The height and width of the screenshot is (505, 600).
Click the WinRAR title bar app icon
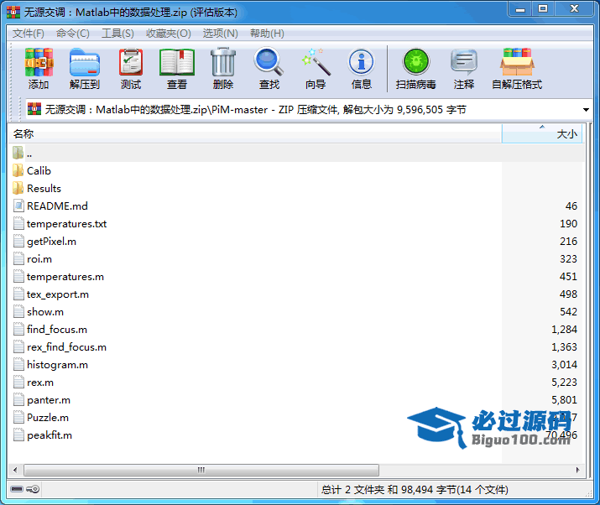pyautogui.click(x=13, y=13)
